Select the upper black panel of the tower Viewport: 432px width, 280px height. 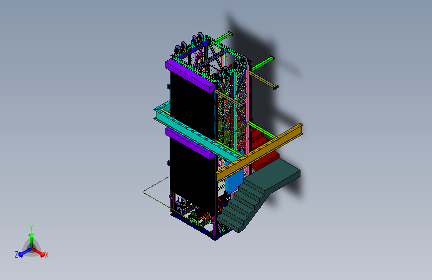coord(192,106)
